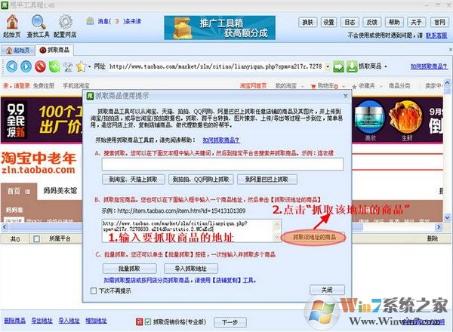Click the 关于 menu button
Screen dimensions: 453x332
coord(416,22)
